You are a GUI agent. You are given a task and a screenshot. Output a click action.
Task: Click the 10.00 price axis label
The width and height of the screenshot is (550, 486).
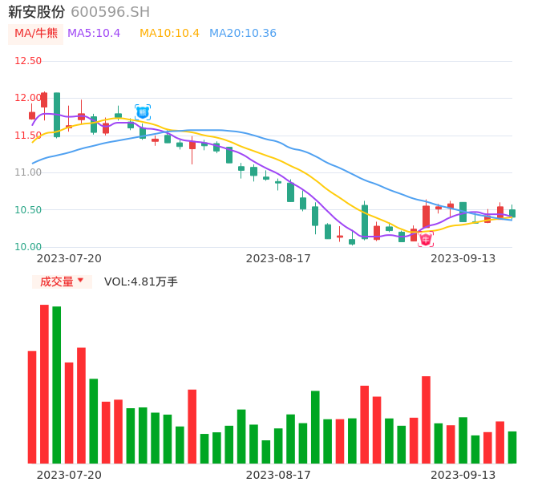[28, 247]
